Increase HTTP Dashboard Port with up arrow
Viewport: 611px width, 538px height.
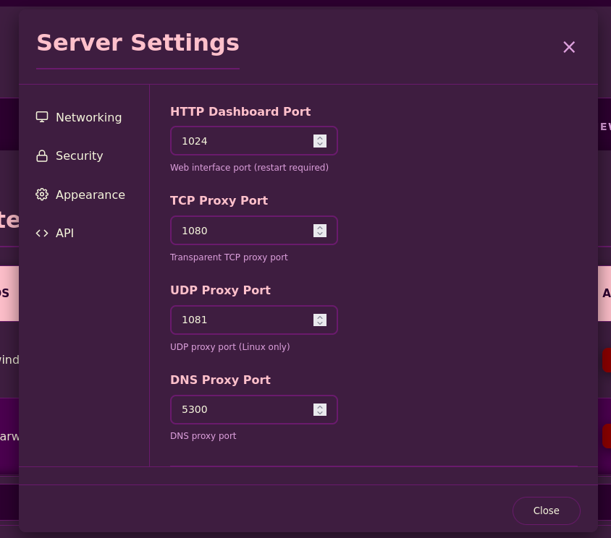[320, 137]
